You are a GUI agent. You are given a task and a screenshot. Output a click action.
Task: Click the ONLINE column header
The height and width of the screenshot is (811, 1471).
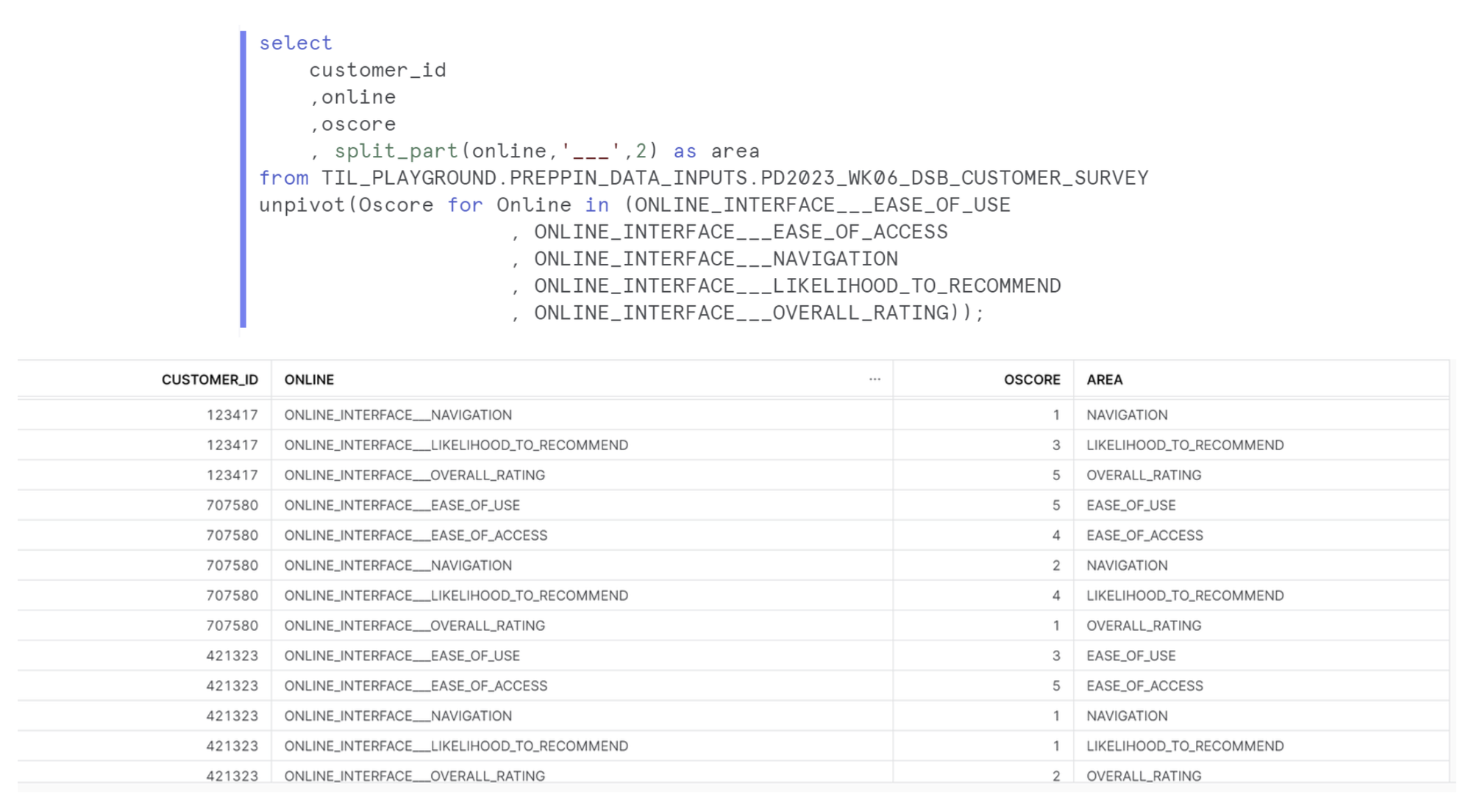coord(309,379)
